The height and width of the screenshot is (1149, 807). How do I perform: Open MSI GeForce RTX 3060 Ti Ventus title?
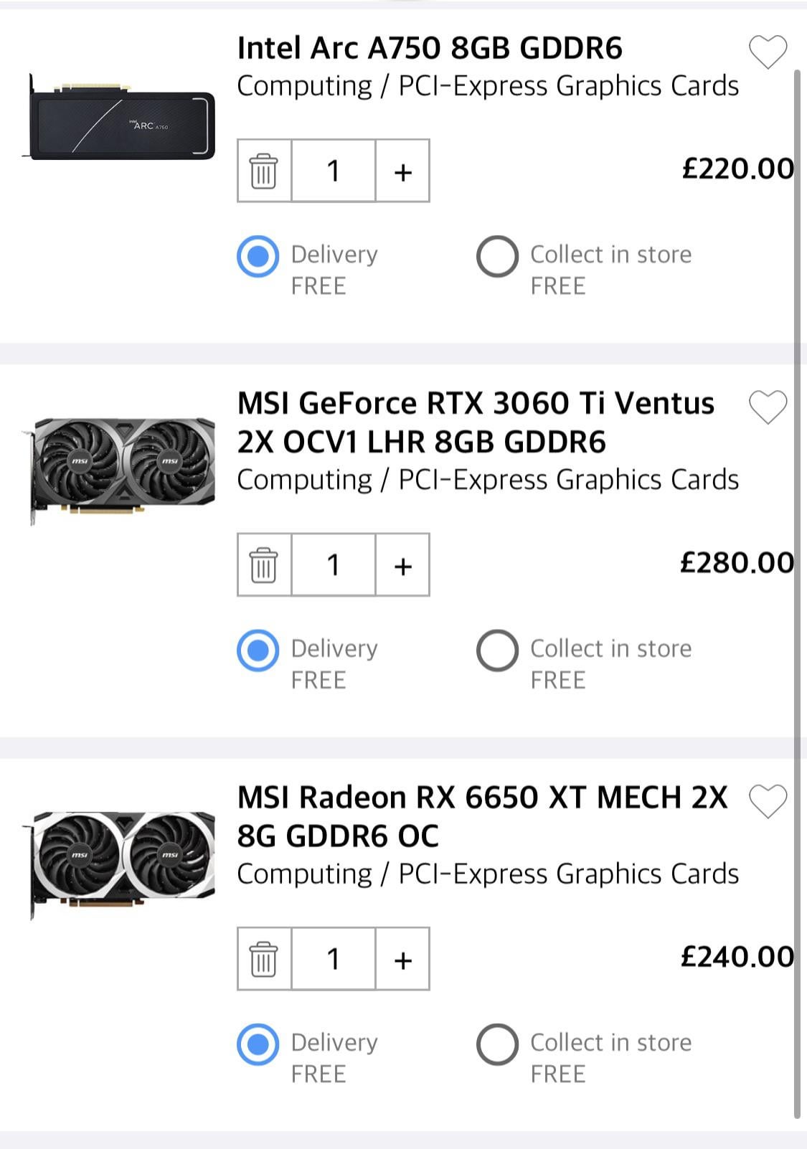pyautogui.click(x=476, y=422)
